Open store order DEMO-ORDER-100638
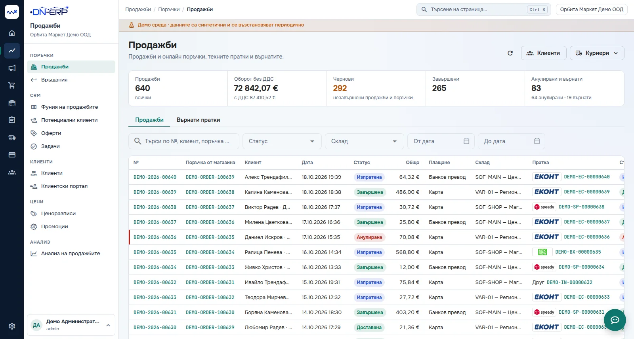634x339 pixels. click(x=210, y=192)
